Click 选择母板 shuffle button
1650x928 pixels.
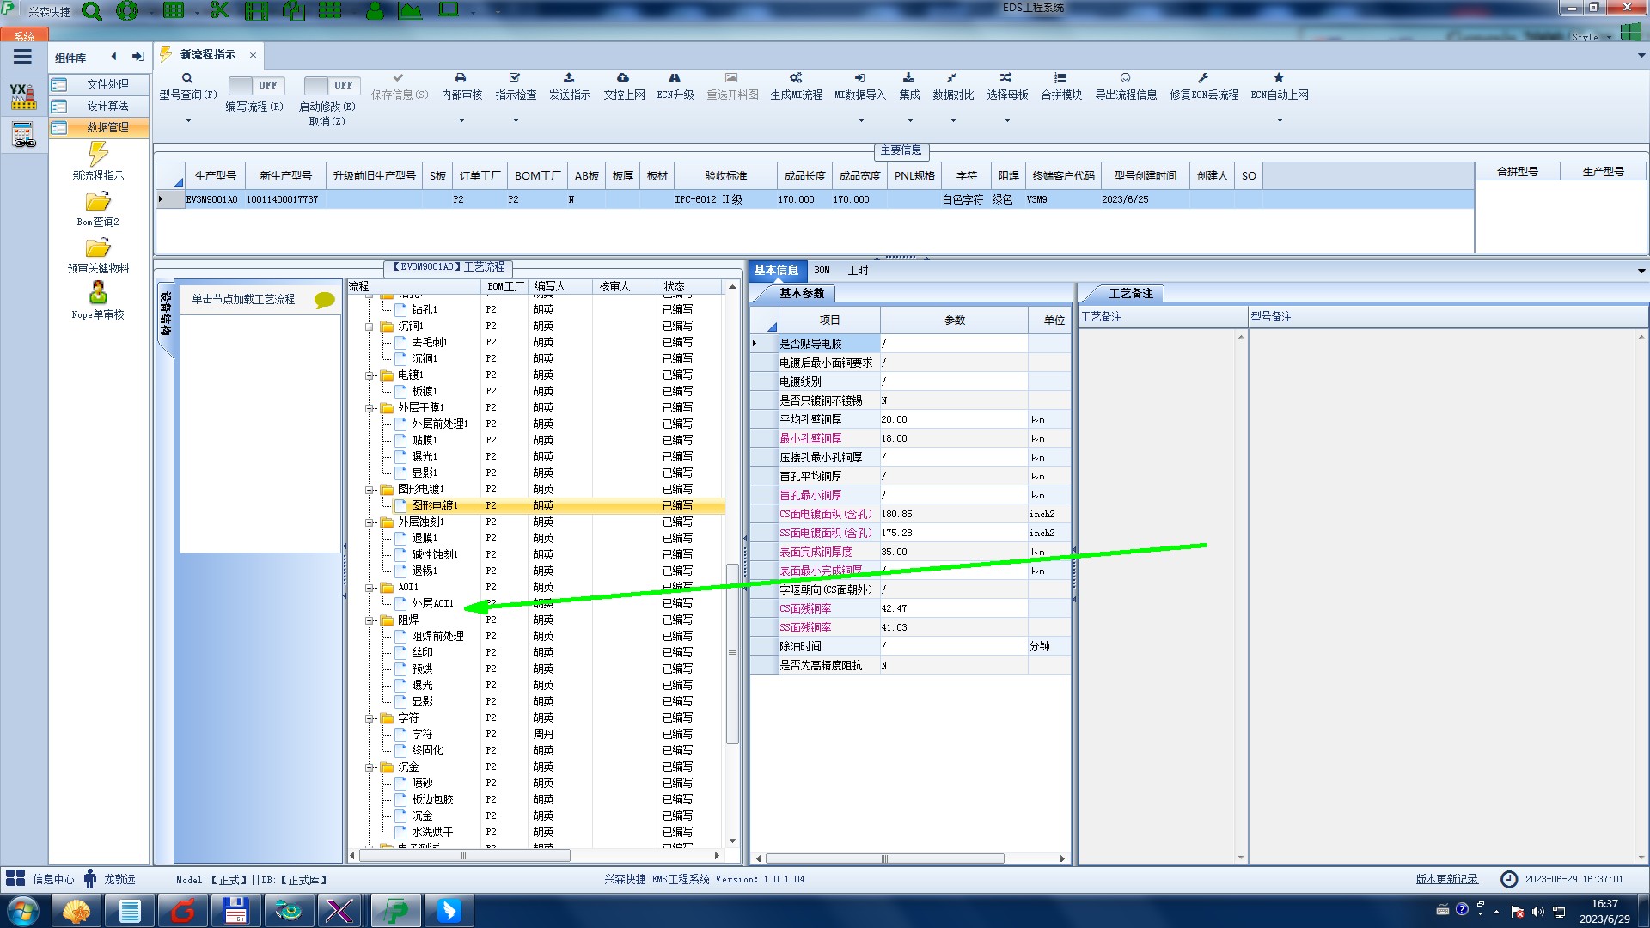point(1007,86)
